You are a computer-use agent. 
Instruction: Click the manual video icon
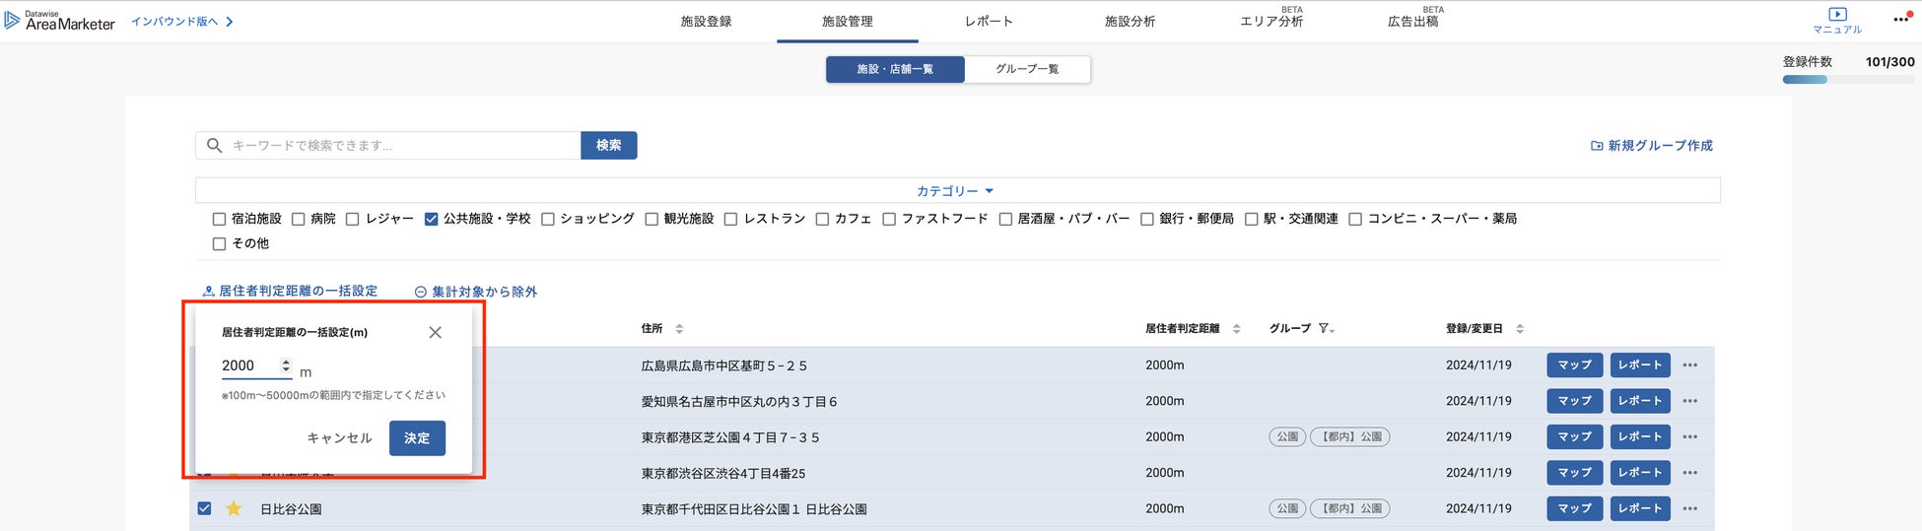[x=1837, y=15]
